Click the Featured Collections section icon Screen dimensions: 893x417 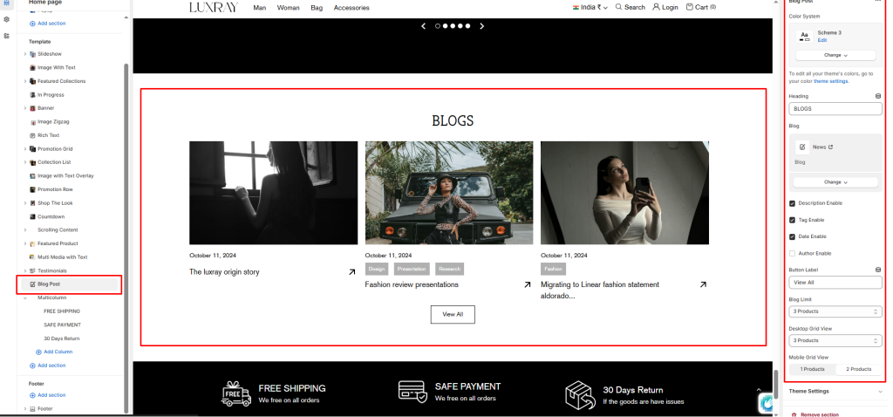pos(32,81)
